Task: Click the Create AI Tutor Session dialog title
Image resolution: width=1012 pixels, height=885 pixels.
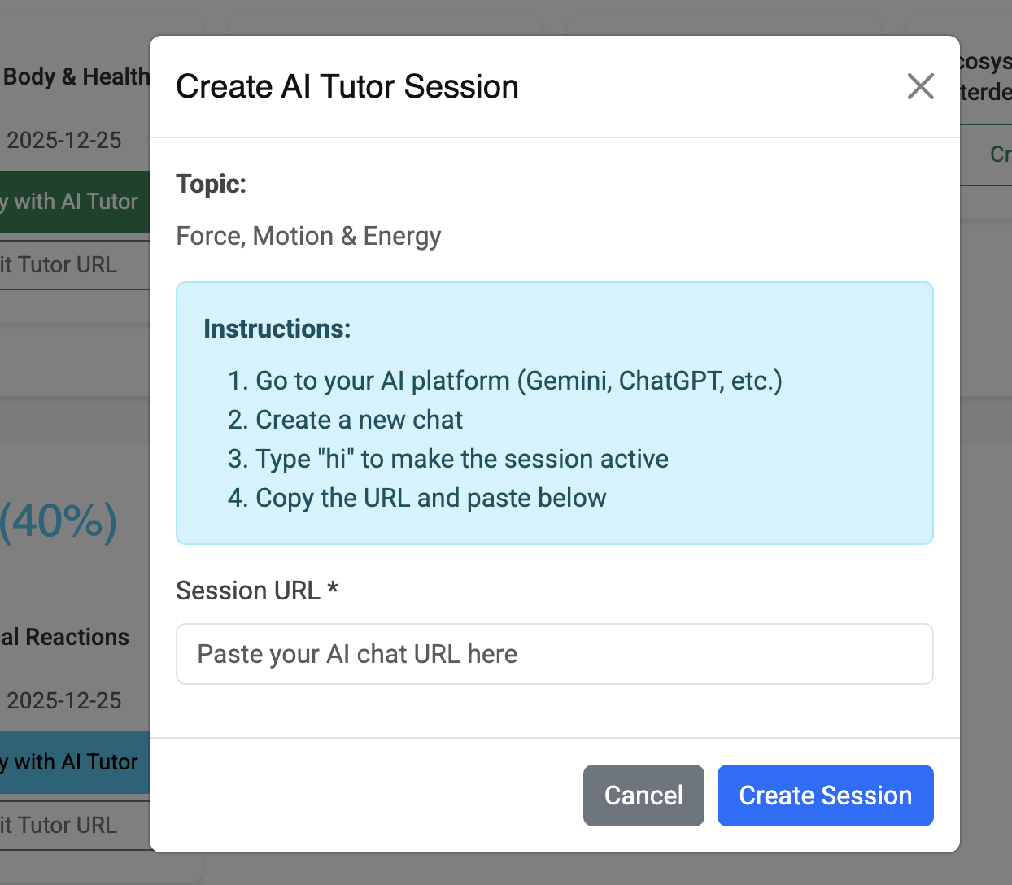Action: pyautogui.click(x=347, y=87)
